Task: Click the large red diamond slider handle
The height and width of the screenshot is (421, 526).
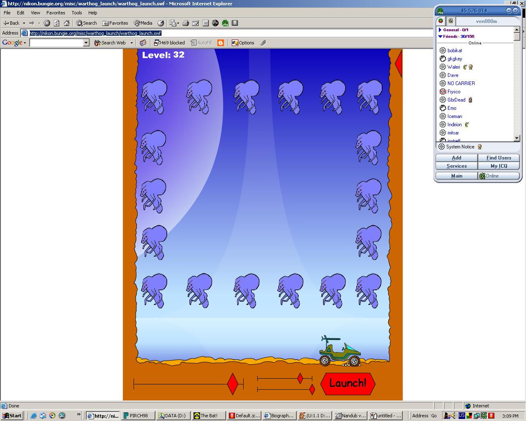Action: pos(233,384)
